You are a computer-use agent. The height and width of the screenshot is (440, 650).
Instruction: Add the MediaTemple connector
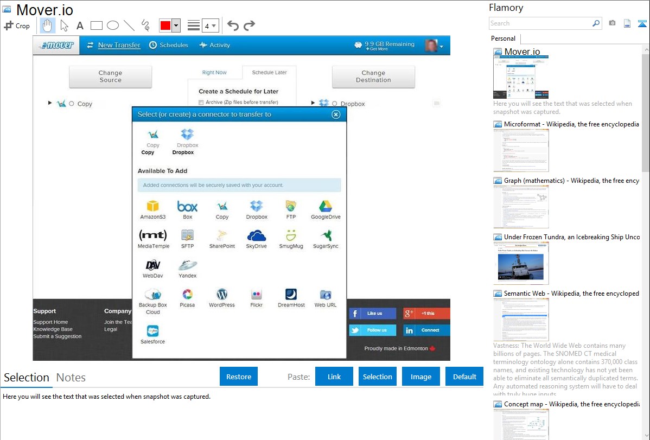pos(153,239)
